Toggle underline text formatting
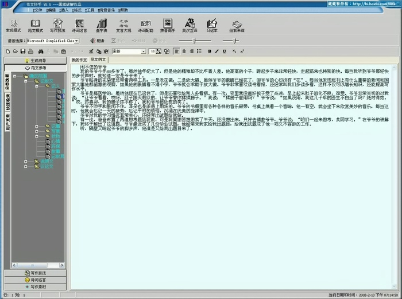402x299 pixels. pyautogui.click(x=225, y=52)
